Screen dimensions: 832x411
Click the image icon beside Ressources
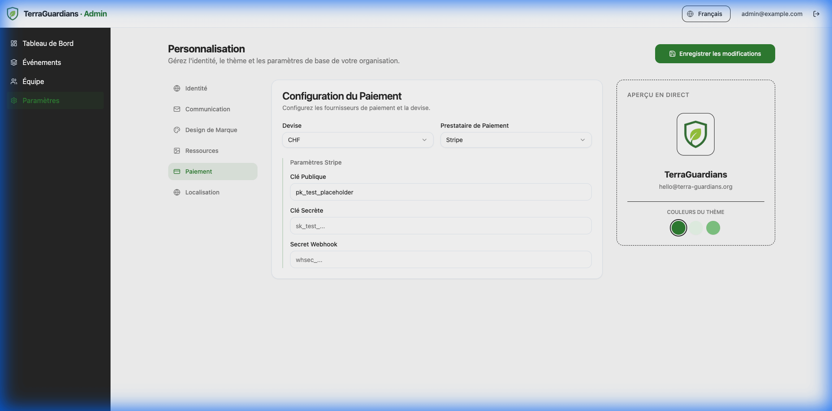(x=177, y=151)
